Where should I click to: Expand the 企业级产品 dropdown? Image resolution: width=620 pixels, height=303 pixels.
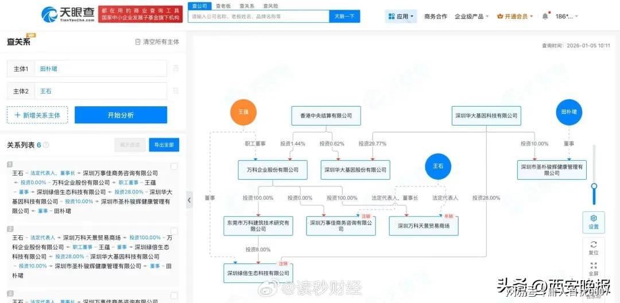(x=471, y=17)
